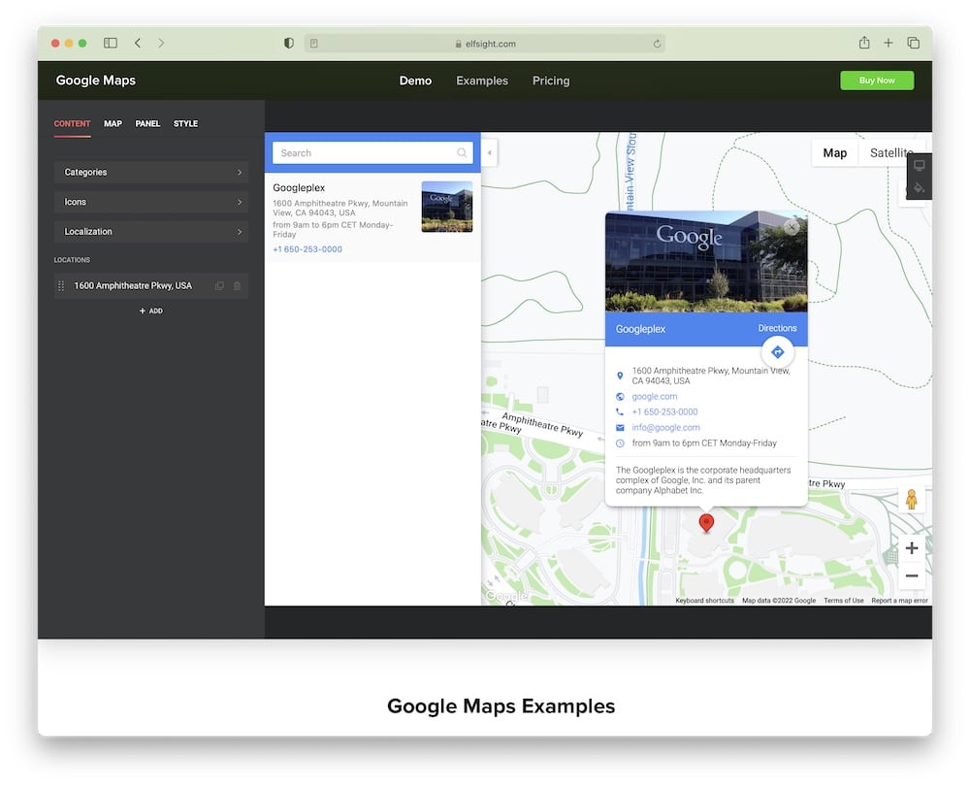Open the privacy shield report icon

tap(288, 43)
